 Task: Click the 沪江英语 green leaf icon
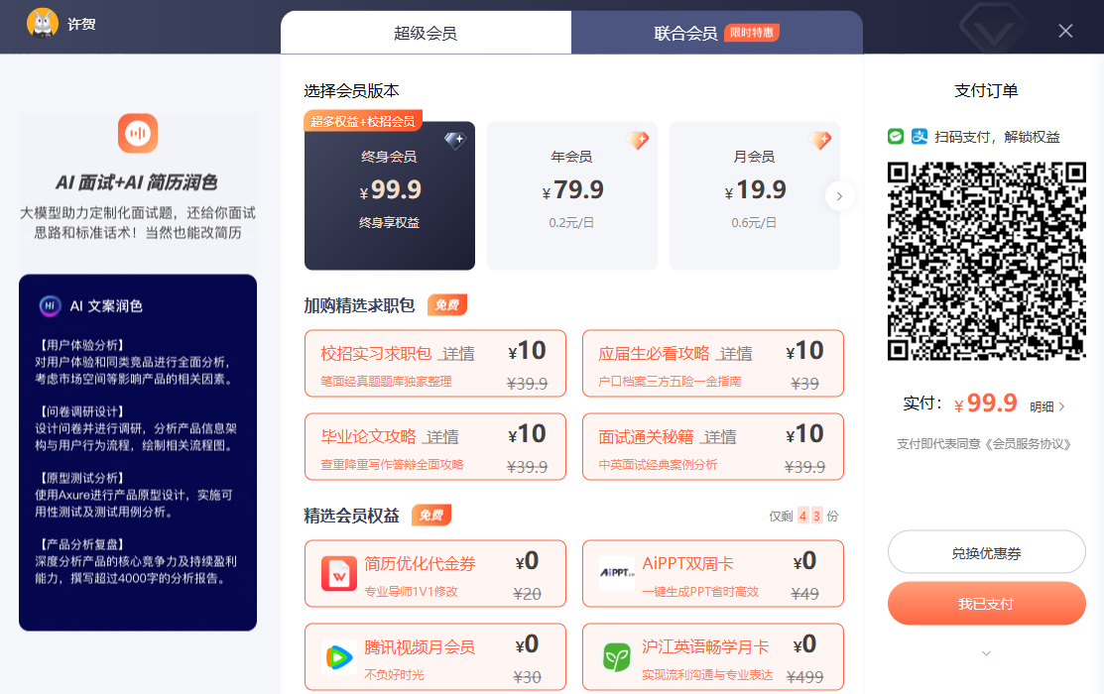[617, 657]
